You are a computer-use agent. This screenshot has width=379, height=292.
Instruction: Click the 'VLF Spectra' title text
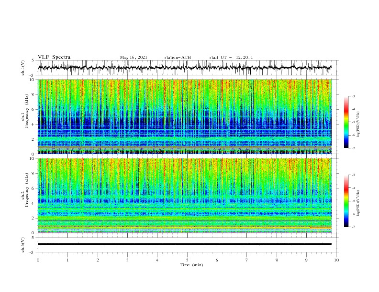coord(54,57)
